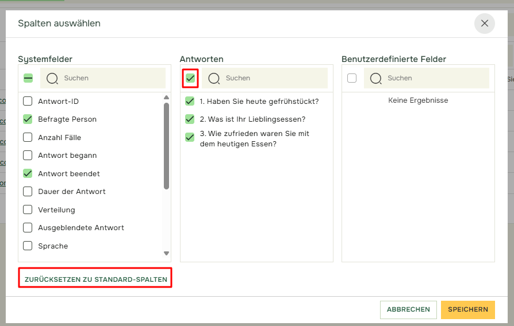Uncheck the Befragte Person column
This screenshot has height=326, width=514.
(28, 119)
